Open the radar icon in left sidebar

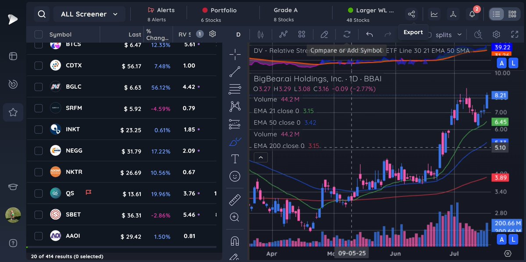(13, 84)
